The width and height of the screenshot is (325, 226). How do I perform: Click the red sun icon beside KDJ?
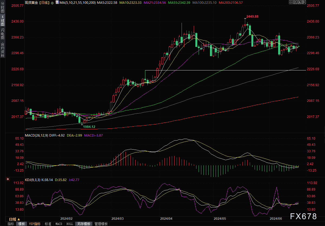[x=8, y=179]
